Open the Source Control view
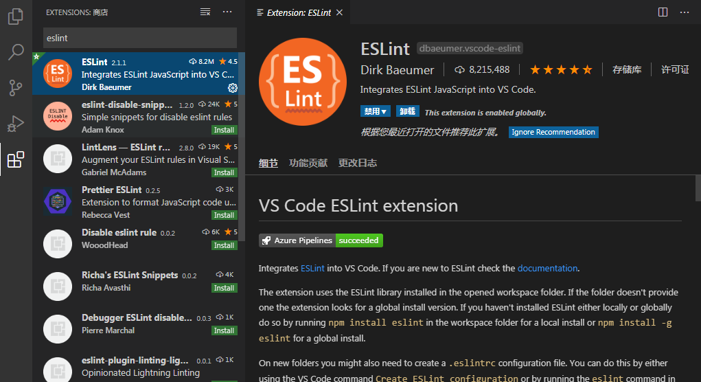This screenshot has width=701, height=382. [x=16, y=88]
